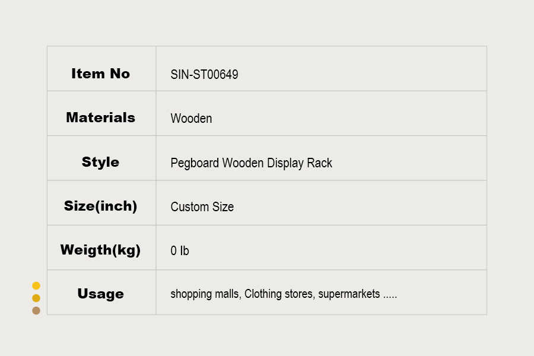534x356 pixels.
Task: Click the trailing dots after supermarkets
Action: pyautogui.click(x=390, y=297)
